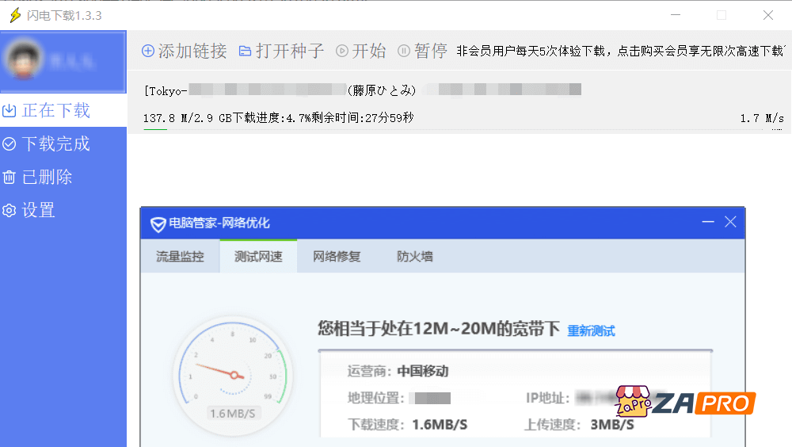
Task: Click 添加链接 to add a download link
Action: (x=192, y=51)
